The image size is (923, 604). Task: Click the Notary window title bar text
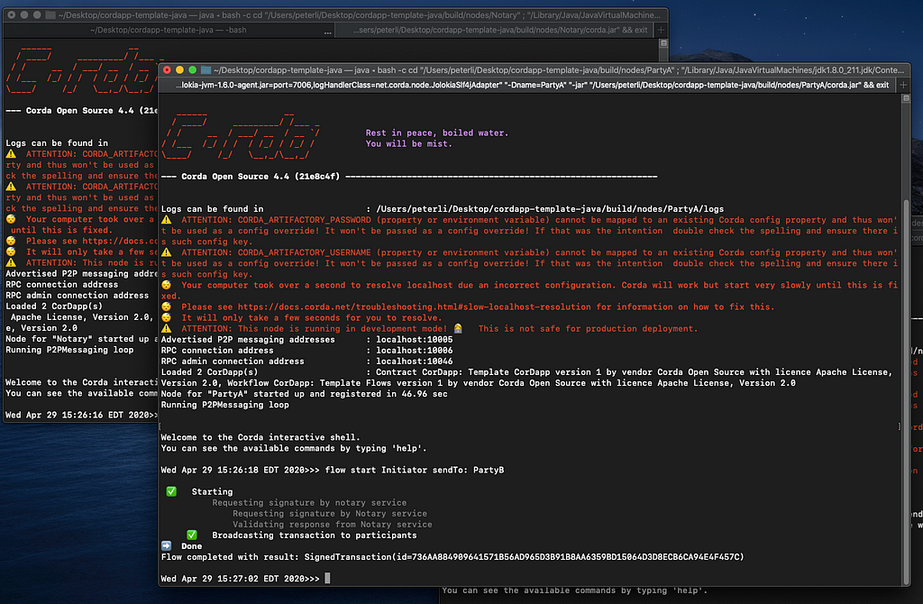(x=360, y=14)
